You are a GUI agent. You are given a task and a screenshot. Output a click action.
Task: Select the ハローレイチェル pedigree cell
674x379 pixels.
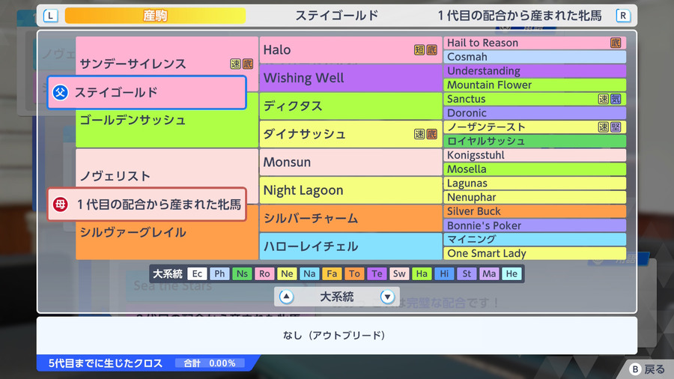350,246
